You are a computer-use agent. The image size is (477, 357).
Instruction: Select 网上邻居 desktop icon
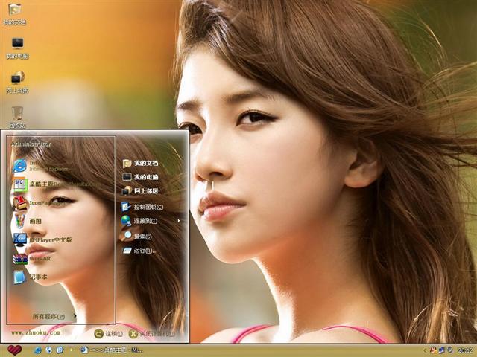[x=17, y=83]
